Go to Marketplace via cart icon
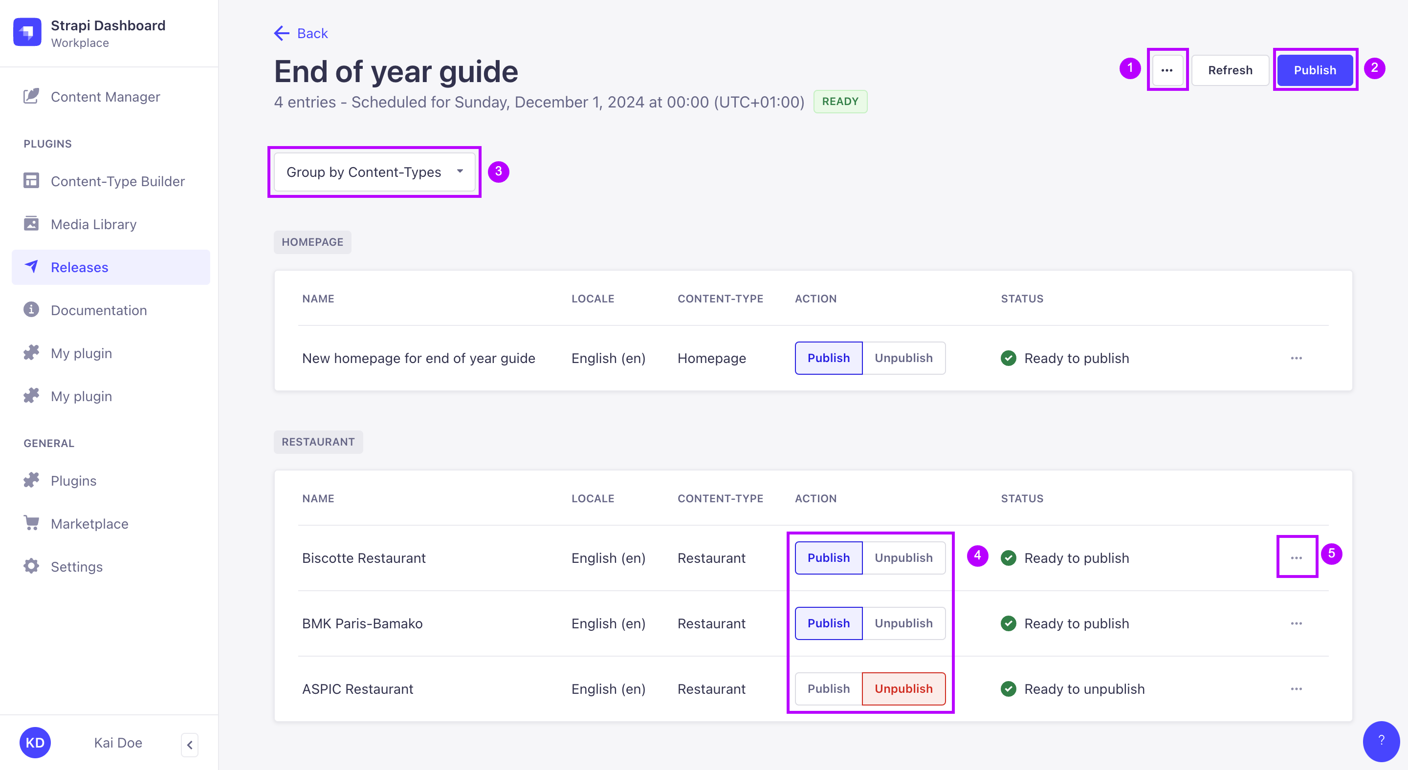 [31, 523]
